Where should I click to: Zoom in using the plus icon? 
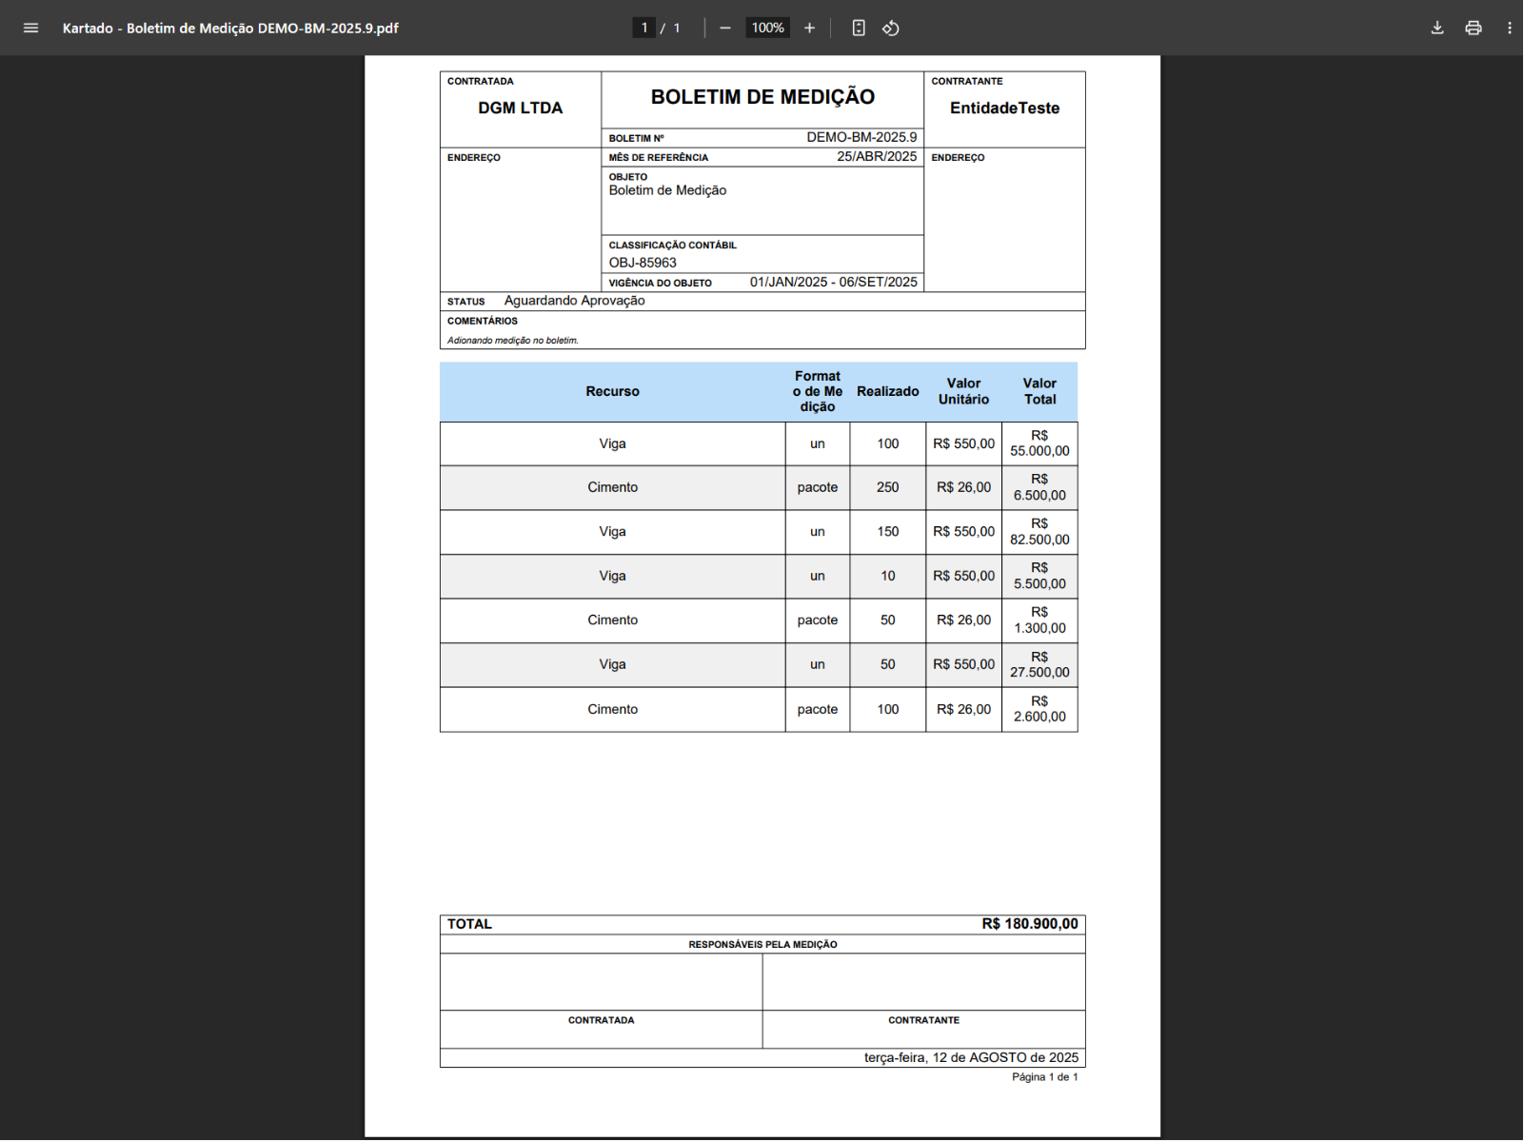[x=809, y=28]
